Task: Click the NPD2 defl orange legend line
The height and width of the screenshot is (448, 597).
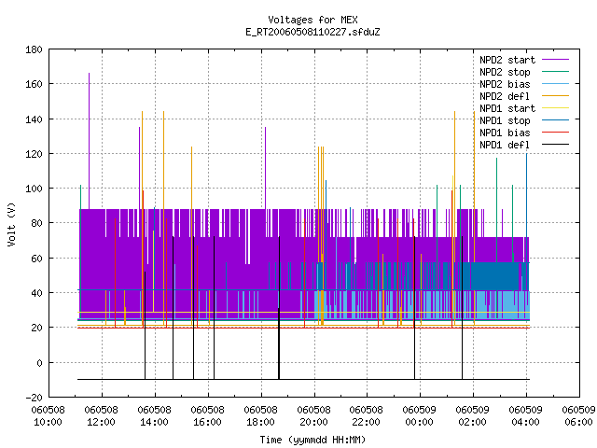Action: [x=555, y=96]
